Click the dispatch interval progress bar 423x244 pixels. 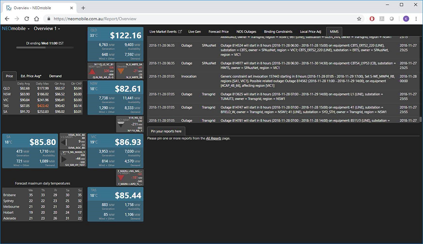tap(44, 48)
